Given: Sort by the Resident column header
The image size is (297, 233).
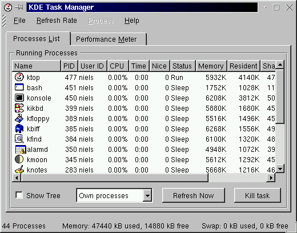Looking at the screenshot, I should 244,66.
